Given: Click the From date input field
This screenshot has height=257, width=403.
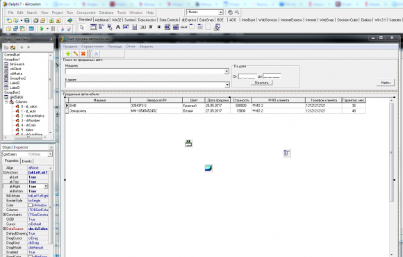Looking at the screenshot, I should [x=247, y=76].
